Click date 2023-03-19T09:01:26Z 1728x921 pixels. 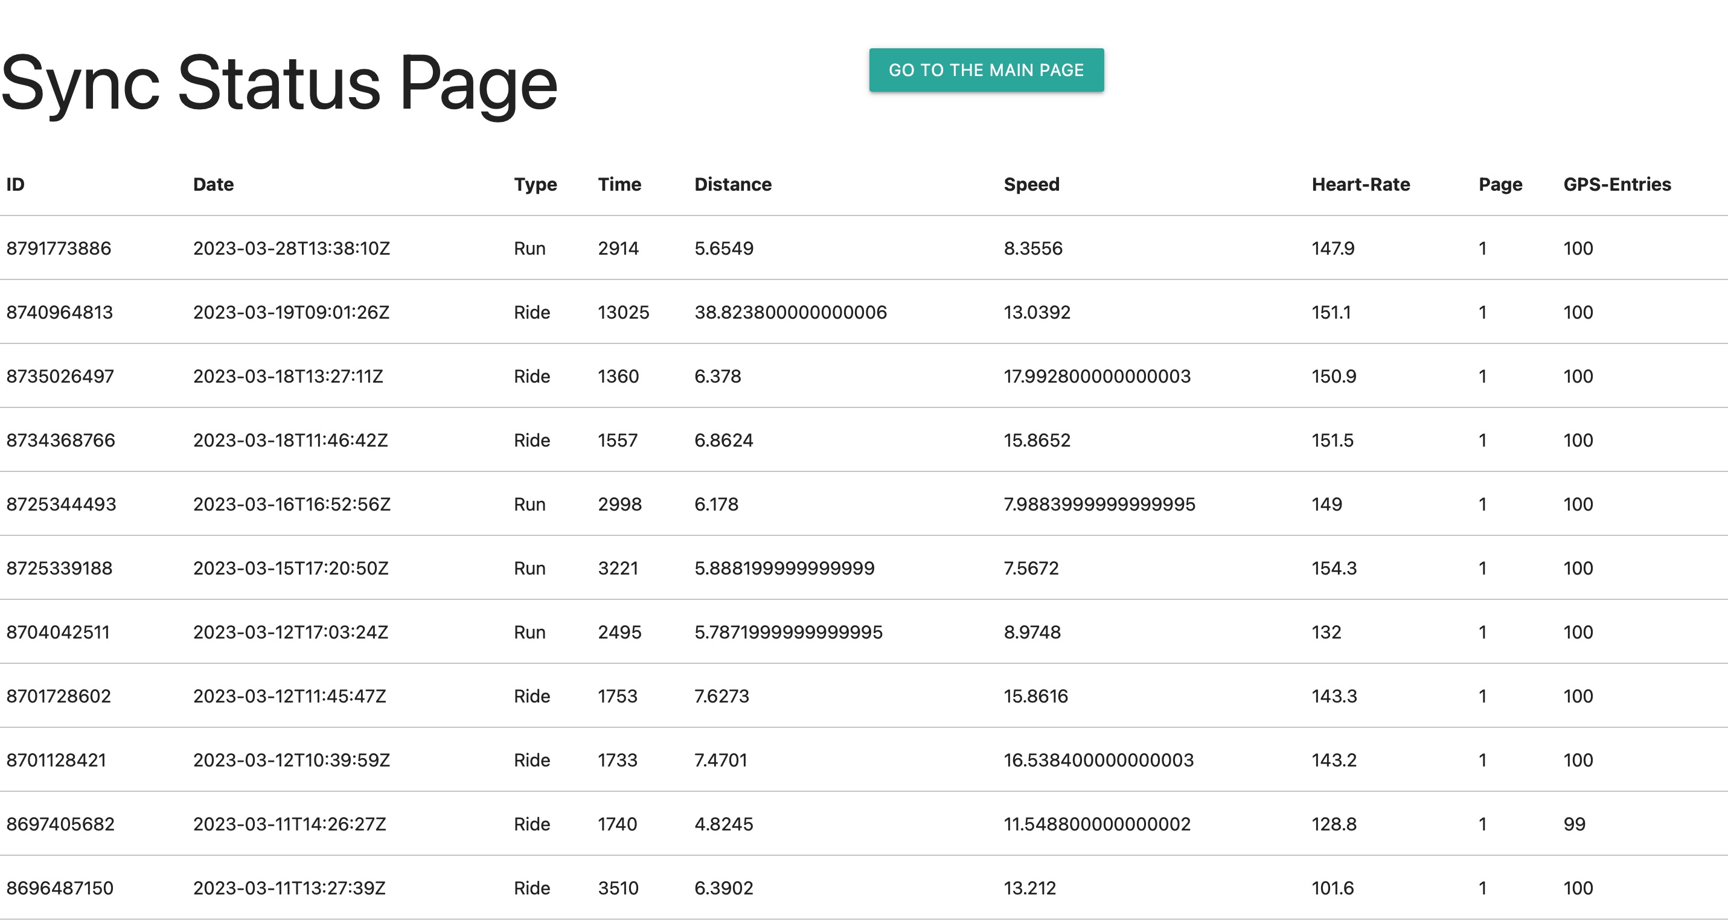tap(291, 313)
